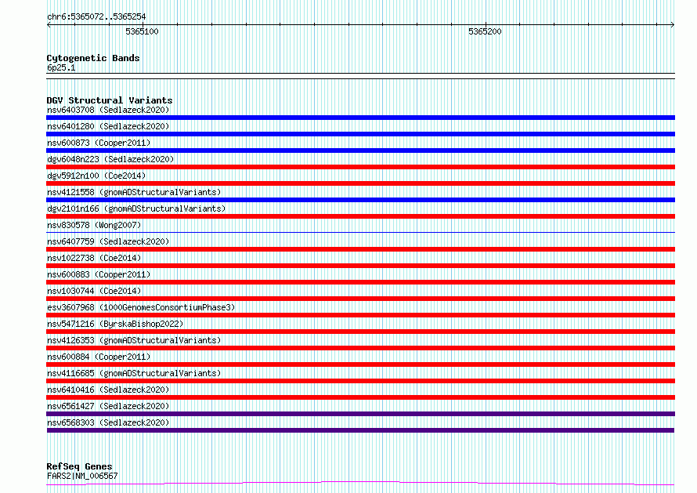Select the RefSeq Genes track heading
Viewport: 697px width, 493px height.
coord(80,466)
